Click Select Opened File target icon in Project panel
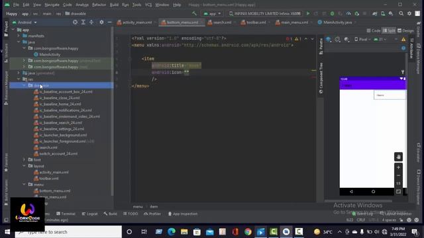This screenshot has height=238, width=424. pos(75,22)
